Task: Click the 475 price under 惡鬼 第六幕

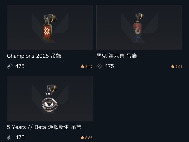Action: point(109,66)
